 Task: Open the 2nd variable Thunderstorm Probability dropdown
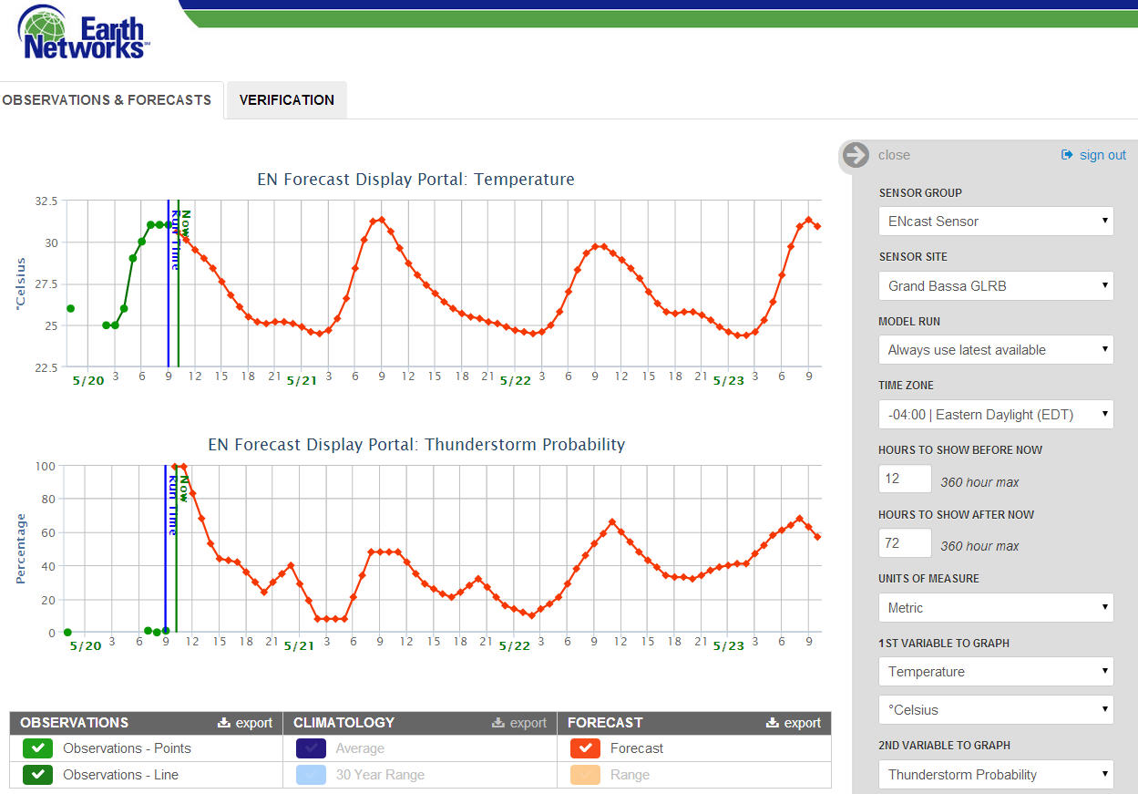pyautogui.click(x=996, y=774)
